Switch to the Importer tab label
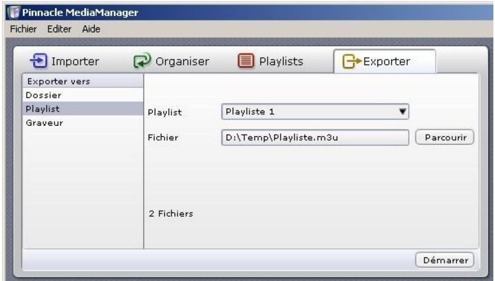This screenshot has height=281, width=495. click(x=75, y=61)
